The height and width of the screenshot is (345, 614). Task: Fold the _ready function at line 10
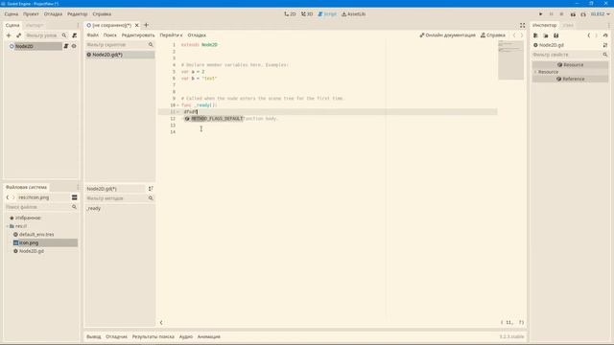tap(177, 105)
